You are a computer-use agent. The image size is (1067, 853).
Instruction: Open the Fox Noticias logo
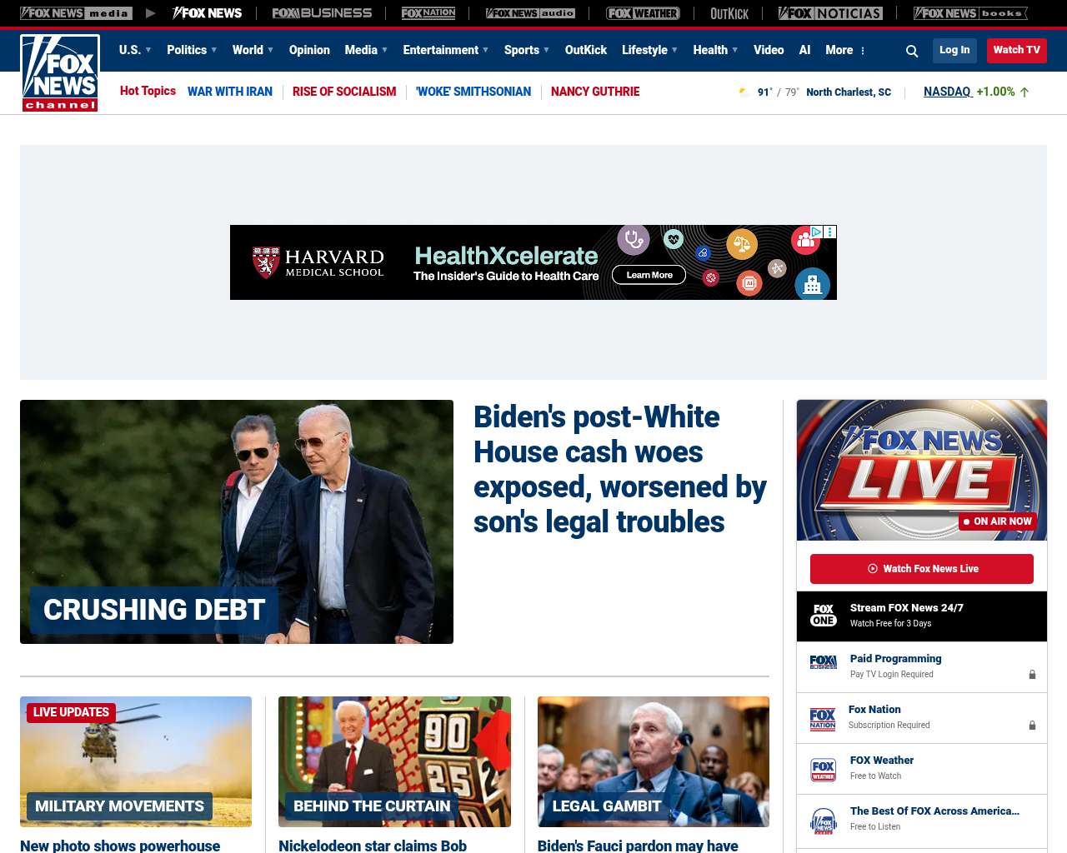tap(830, 13)
